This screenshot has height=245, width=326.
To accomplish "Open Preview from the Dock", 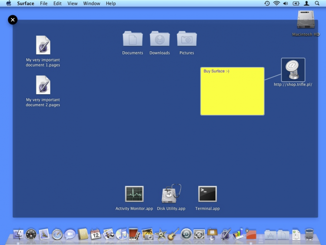I will [x=109, y=234].
